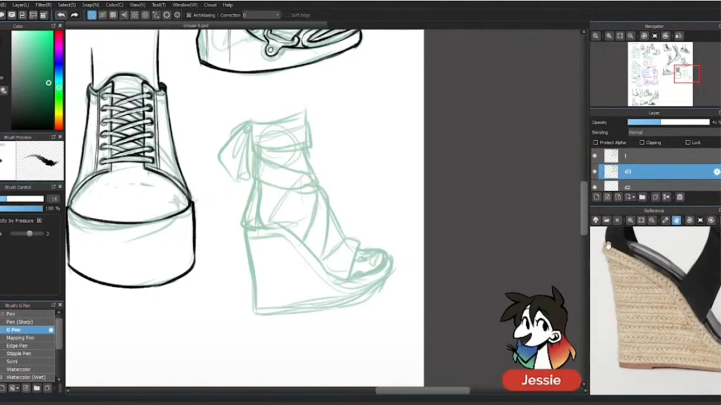
Task: Open the Cloud menu
Action: pos(210,5)
